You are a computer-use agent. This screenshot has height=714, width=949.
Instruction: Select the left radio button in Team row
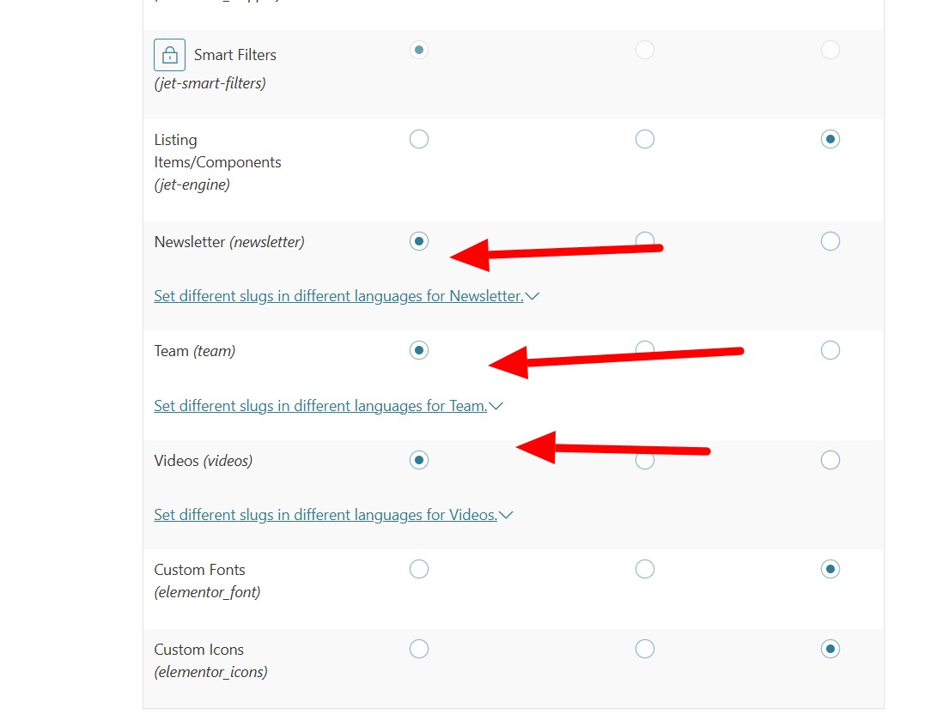click(419, 350)
